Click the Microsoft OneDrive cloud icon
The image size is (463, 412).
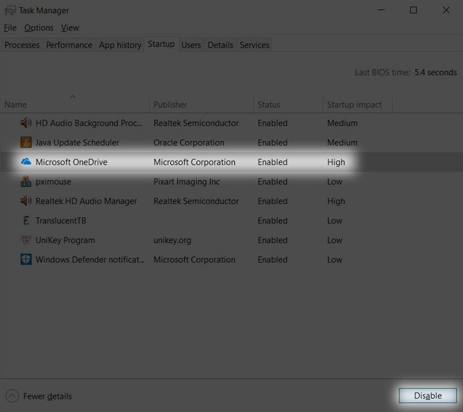click(x=26, y=162)
